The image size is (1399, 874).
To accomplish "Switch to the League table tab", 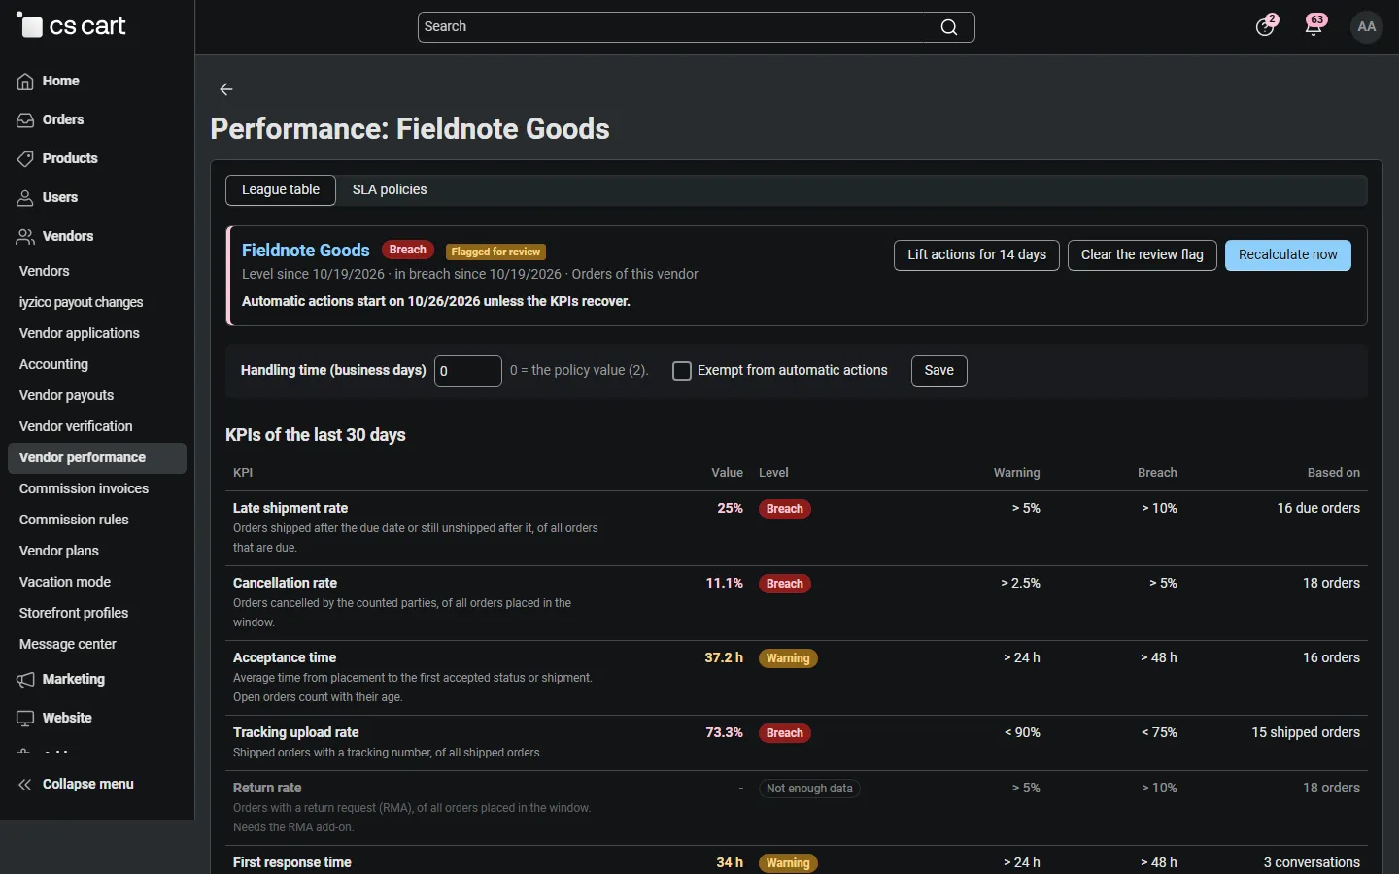I will pos(281,190).
